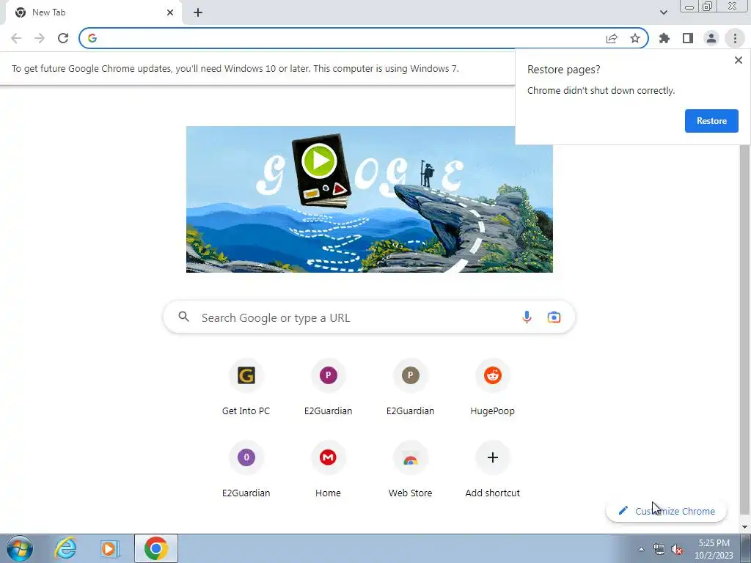751x563 pixels.
Task: Bookmark this tab with the star icon
Action: point(635,38)
